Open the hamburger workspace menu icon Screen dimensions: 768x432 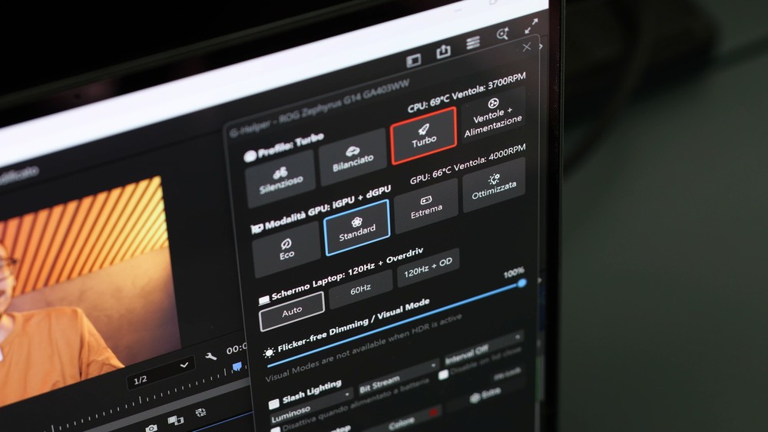pos(473,42)
